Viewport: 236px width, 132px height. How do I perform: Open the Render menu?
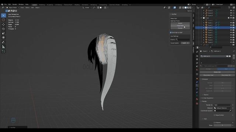15,4
